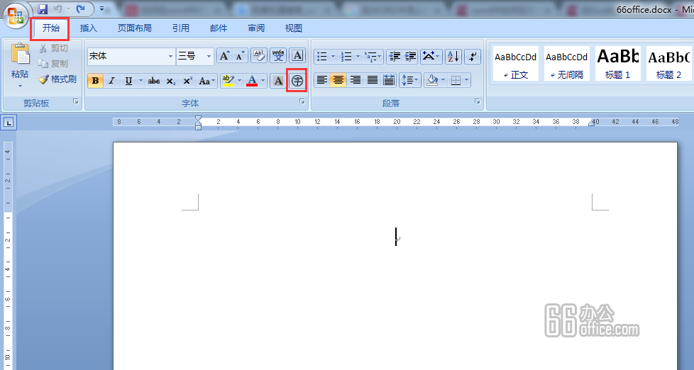The height and width of the screenshot is (370, 694).
Task: Switch to the 审阅 tab
Action: coord(256,28)
